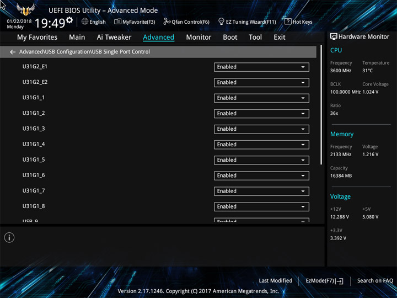397x298 pixels.
Task: Open the Tool tab
Action: (255, 38)
